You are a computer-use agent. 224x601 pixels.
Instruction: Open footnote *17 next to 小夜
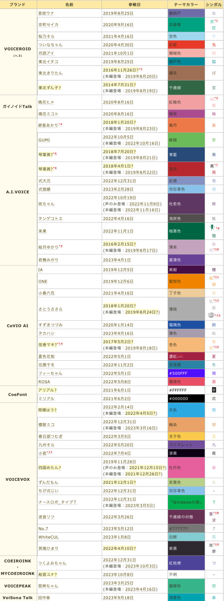[x=49, y=452]
